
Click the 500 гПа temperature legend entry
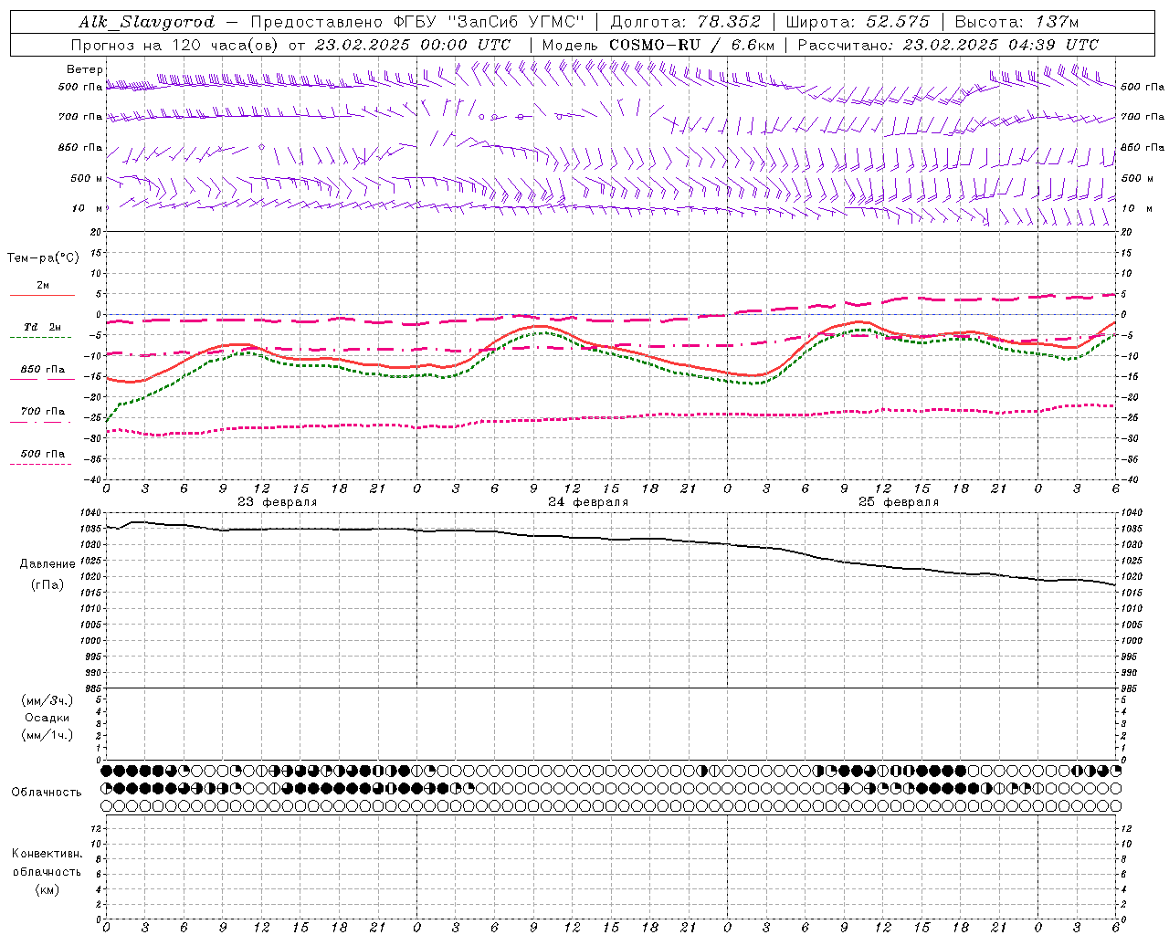point(43,454)
